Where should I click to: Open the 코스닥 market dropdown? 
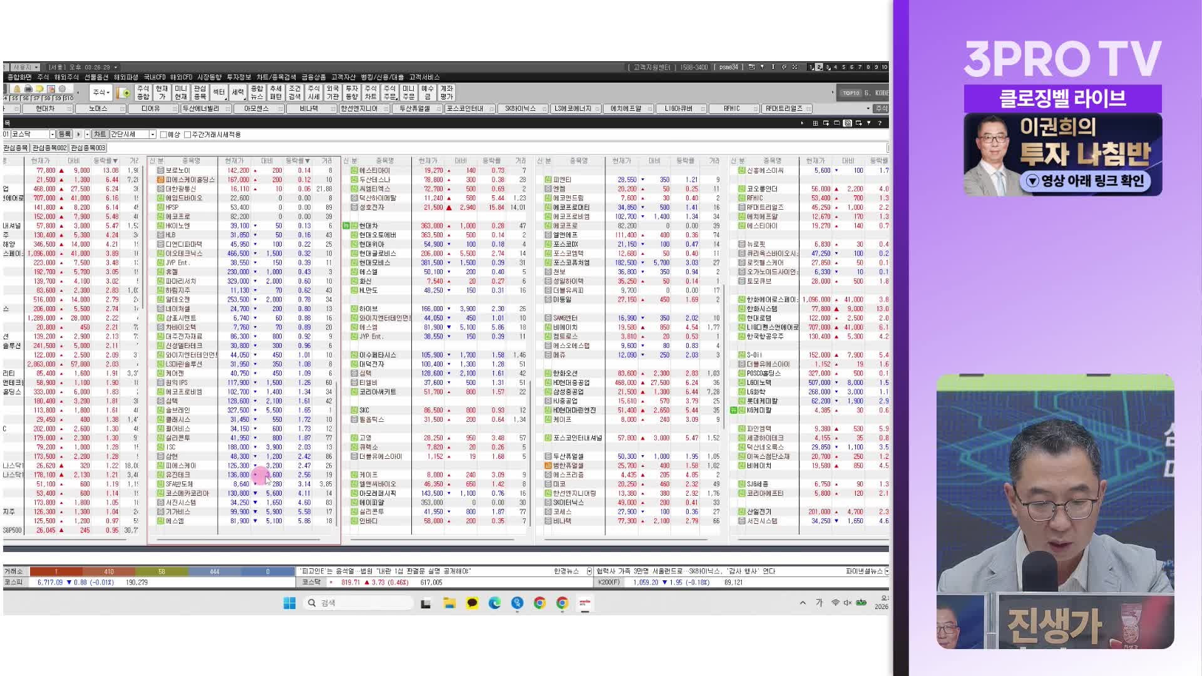click(x=53, y=135)
